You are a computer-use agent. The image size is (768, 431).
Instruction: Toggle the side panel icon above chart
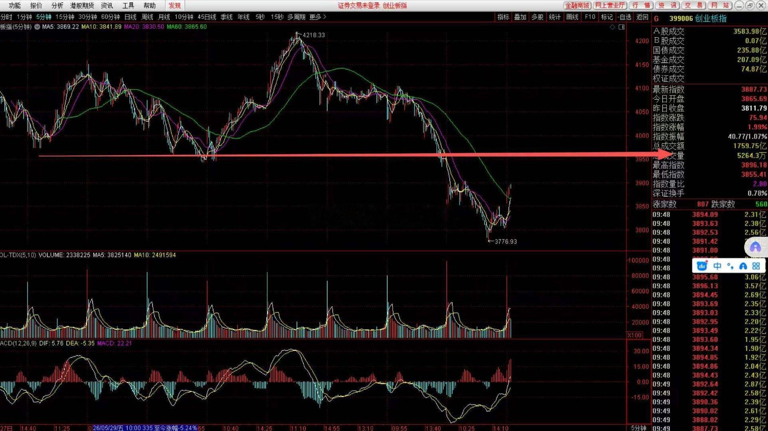point(622,27)
